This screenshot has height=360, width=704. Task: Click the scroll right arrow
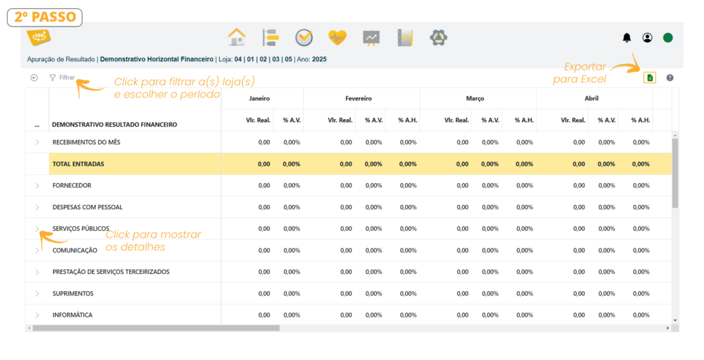pos(668,328)
